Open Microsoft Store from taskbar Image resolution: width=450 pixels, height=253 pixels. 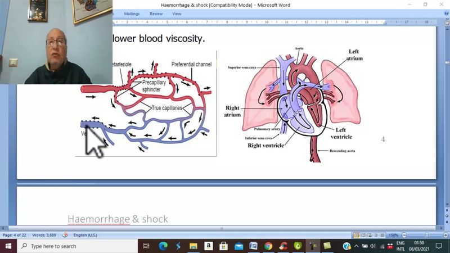coord(223,246)
